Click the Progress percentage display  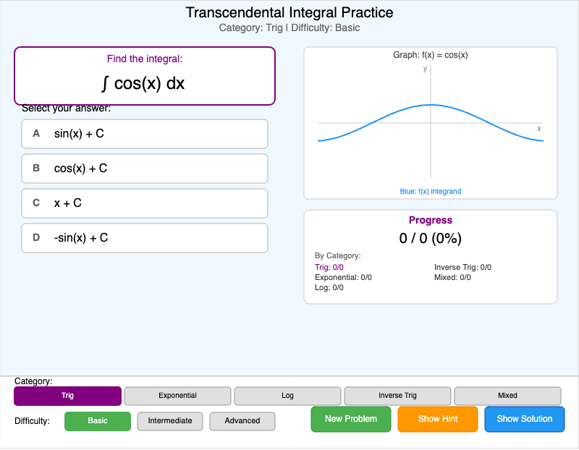point(431,238)
